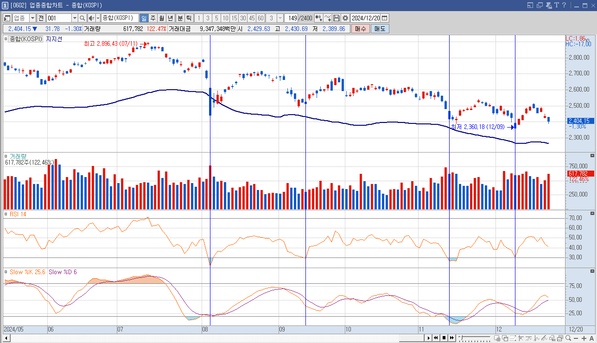Click the pin lock icon in the title bar
This screenshot has width=597, height=343.
pyautogui.click(x=549, y=5)
